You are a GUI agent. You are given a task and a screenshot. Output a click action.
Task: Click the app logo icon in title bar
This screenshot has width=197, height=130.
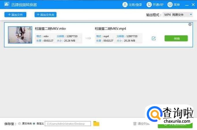6,5
